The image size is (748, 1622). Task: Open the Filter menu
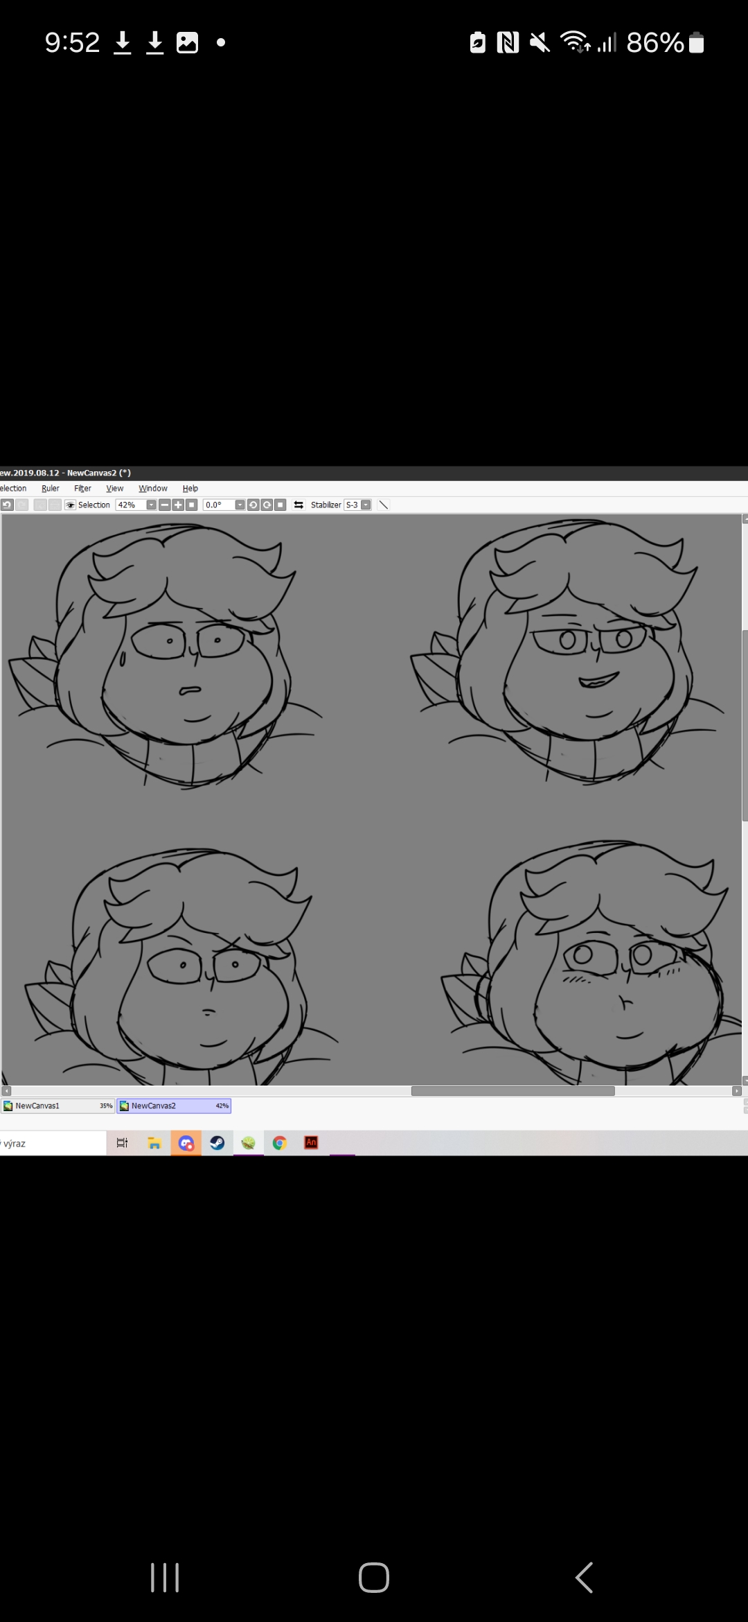pos(82,488)
